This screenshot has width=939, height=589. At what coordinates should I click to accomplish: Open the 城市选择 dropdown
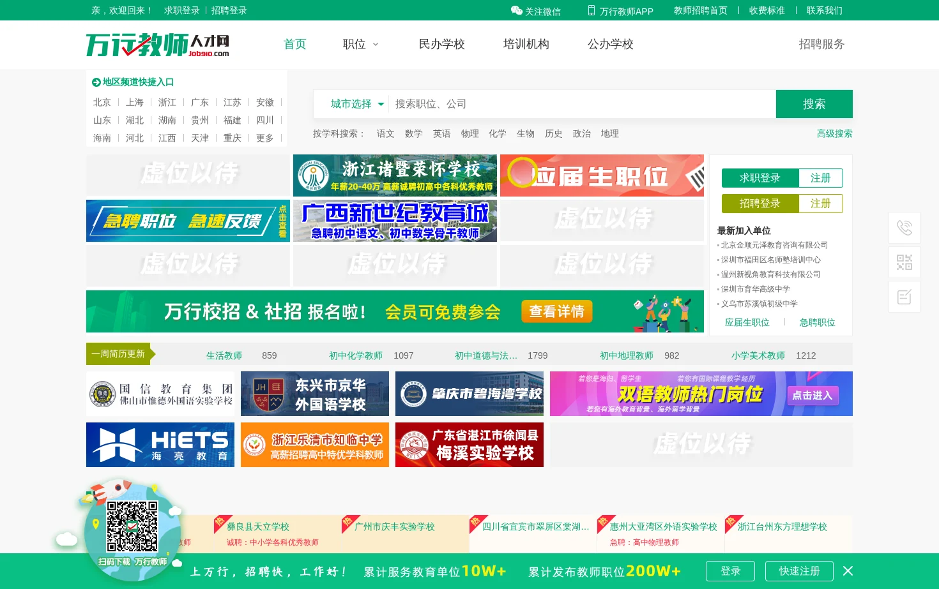click(x=357, y=104)
